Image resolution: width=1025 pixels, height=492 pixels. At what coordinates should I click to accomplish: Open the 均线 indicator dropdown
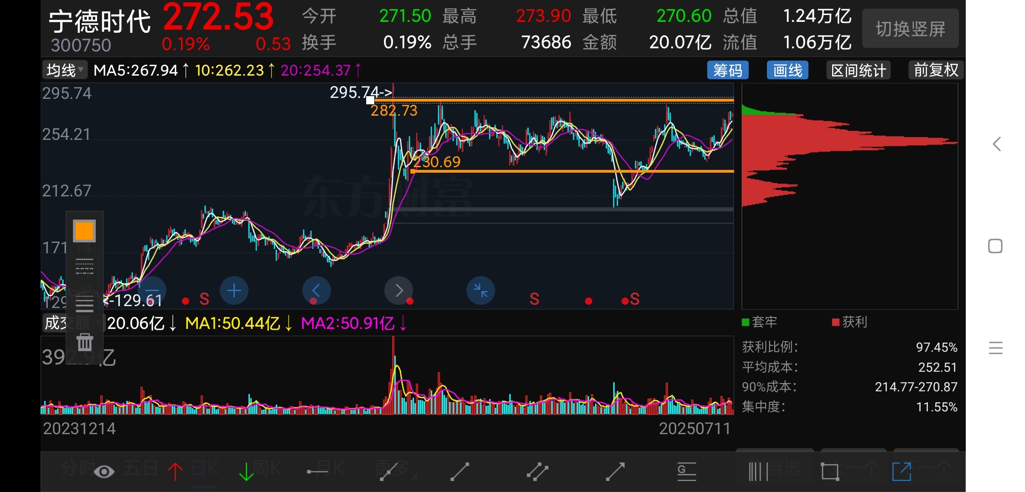pos(64,70)
